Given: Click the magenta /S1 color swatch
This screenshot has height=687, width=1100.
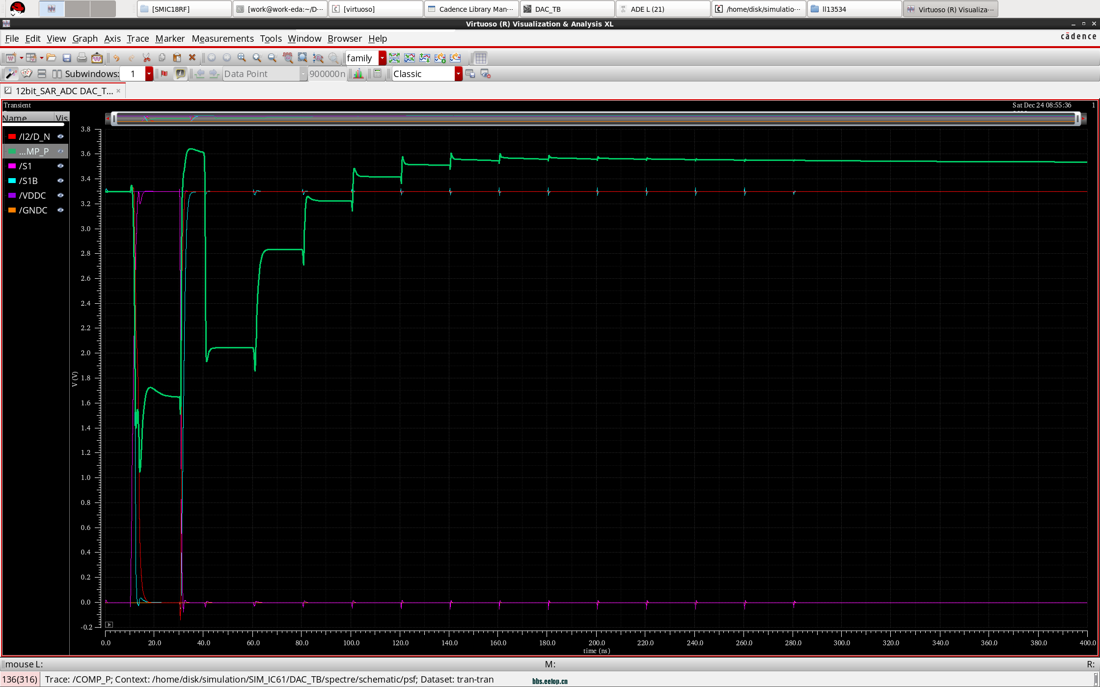Looking at the screenshot, I should pos(12,166).
